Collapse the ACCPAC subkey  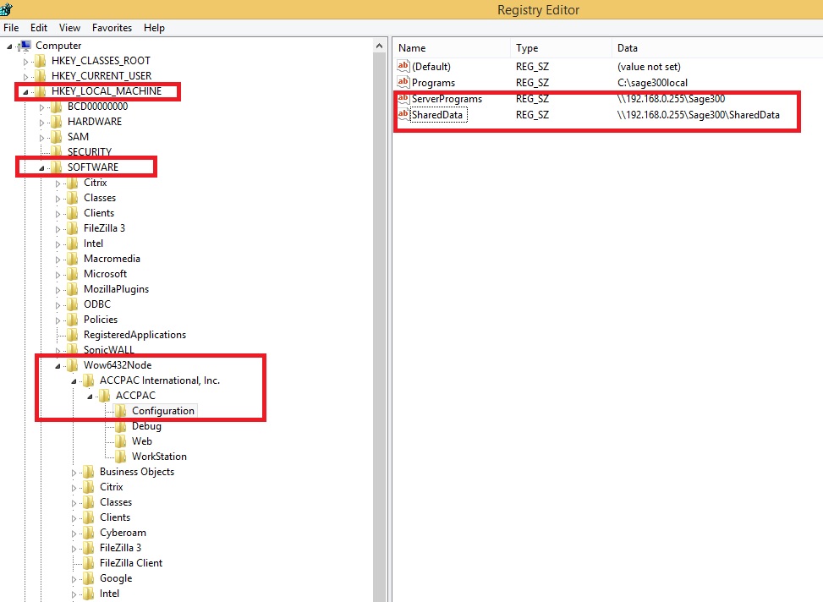pos(90,397)
